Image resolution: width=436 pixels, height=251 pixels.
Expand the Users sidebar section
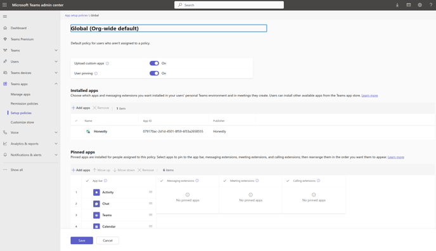56,61
